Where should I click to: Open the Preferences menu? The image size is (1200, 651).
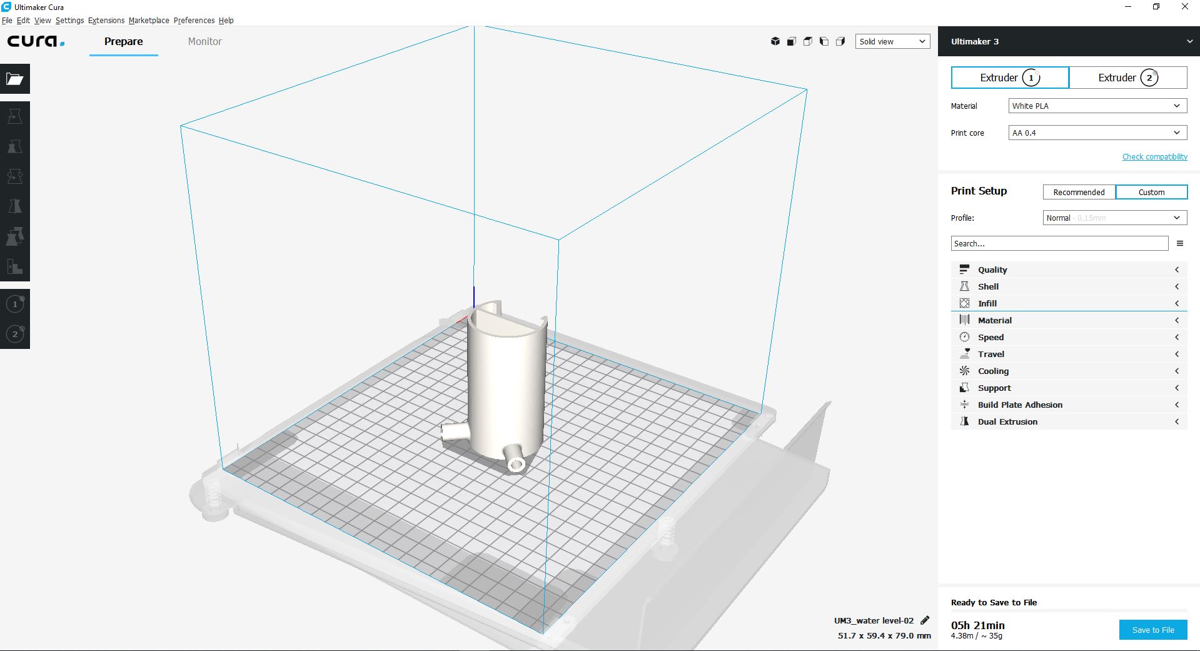pos(194,20)
